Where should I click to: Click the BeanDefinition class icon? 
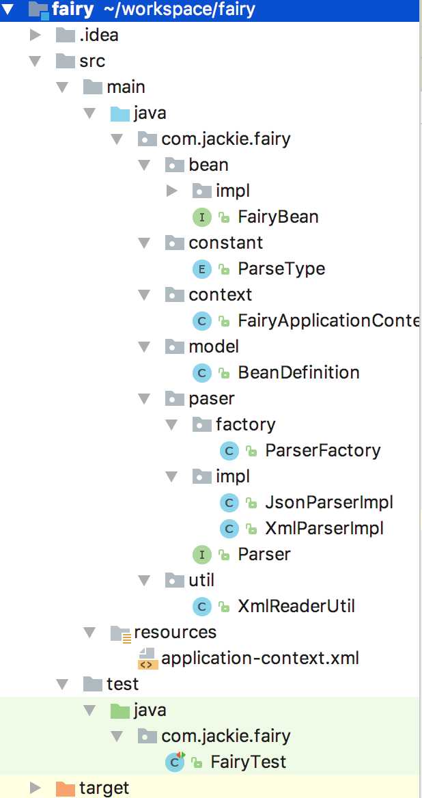[x=202, y=373]
